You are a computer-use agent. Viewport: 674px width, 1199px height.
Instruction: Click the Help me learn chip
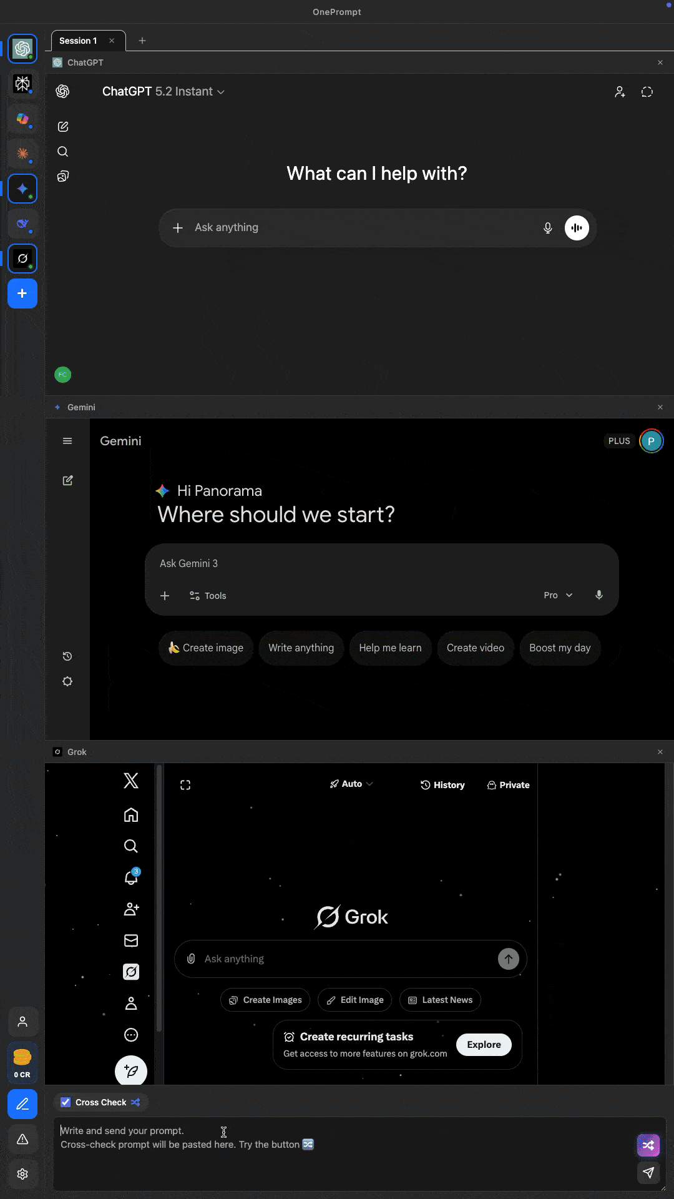click(x=390, y=648)
